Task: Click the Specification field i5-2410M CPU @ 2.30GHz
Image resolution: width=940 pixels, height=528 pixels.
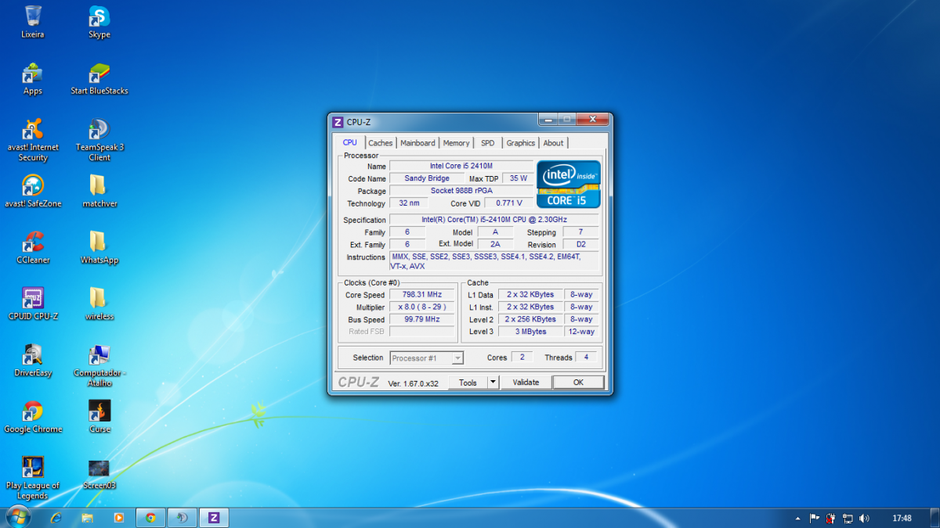Action: [x=493, y=220]
